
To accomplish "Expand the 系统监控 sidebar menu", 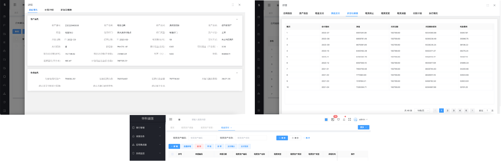I will [x=147, y=153].
